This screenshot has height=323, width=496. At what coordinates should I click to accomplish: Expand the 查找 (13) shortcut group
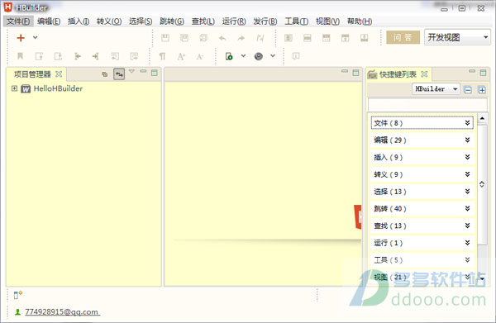[422, 226]
